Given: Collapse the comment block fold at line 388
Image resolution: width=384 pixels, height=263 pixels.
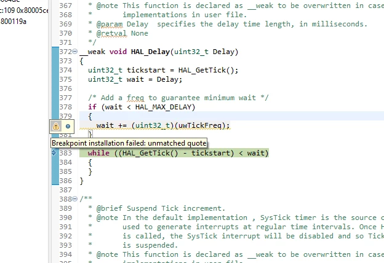Looking at the screenshot, I should click(75, 198).
